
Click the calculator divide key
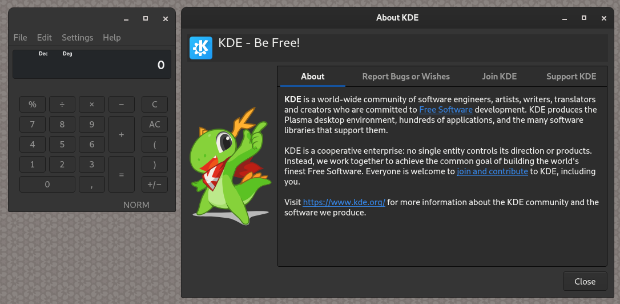click(62, 105)
